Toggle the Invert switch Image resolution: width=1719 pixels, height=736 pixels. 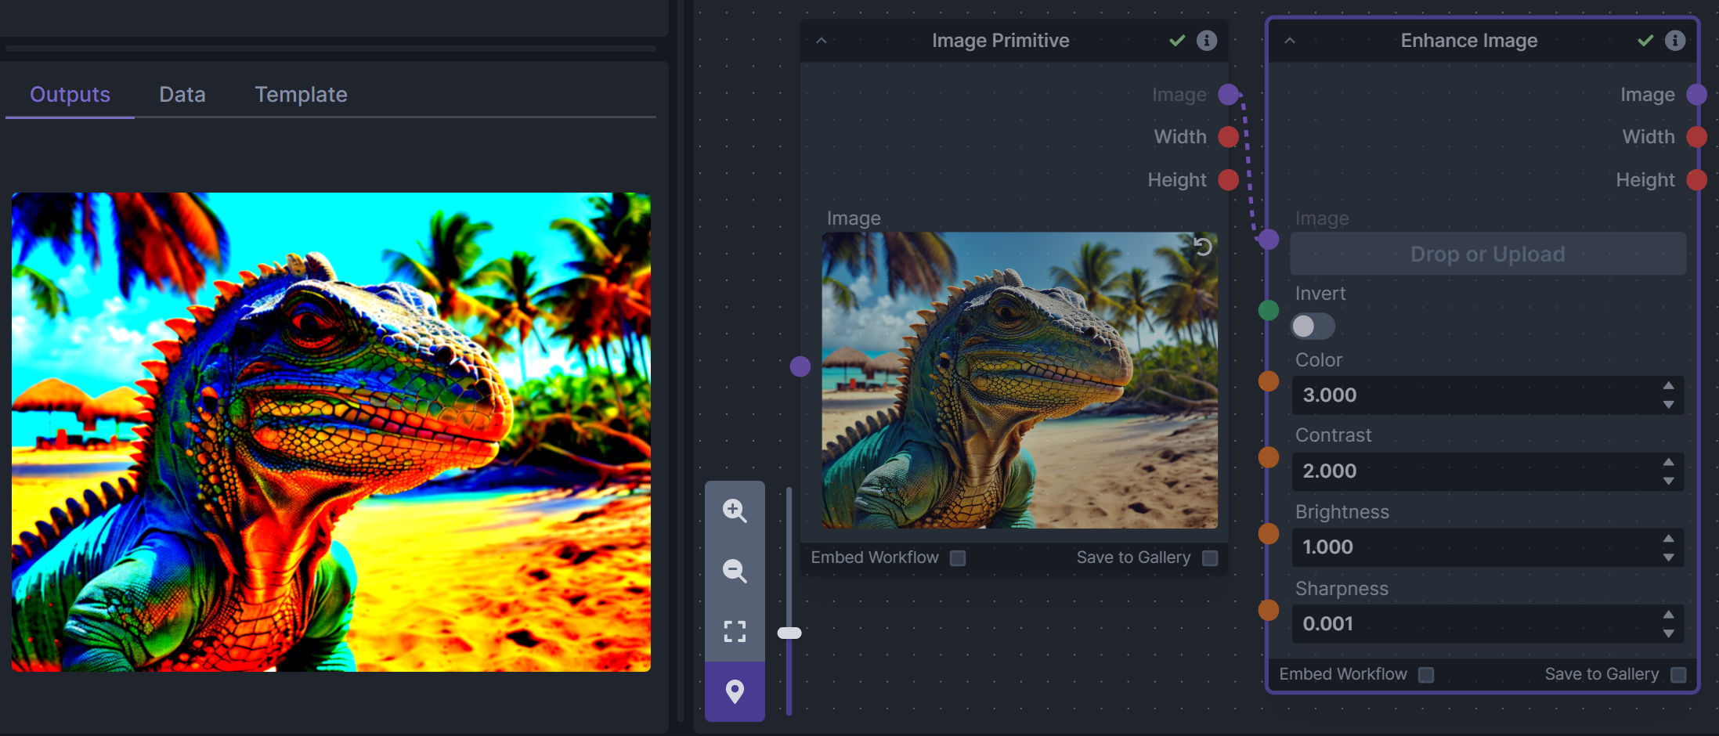[1313, 327]
